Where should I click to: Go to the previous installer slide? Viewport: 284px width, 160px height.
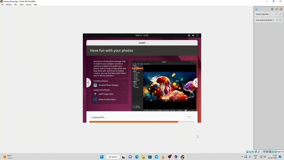point(88,83)
